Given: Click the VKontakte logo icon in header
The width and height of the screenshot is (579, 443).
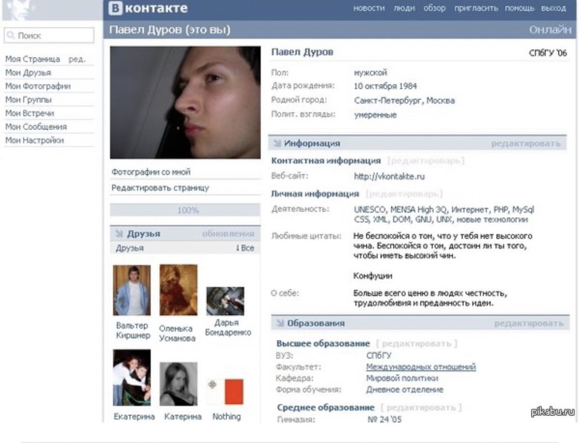Looking at the screenshot, I should click(115, 8).
